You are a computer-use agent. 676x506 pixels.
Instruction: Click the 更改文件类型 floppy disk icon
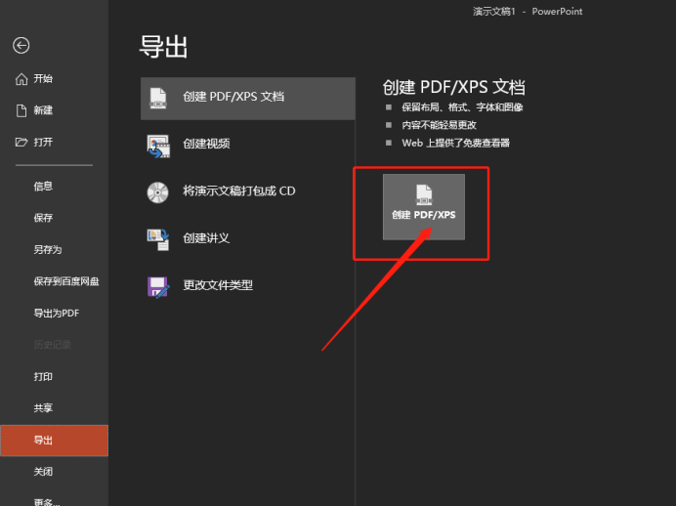[x=158, y=286]
